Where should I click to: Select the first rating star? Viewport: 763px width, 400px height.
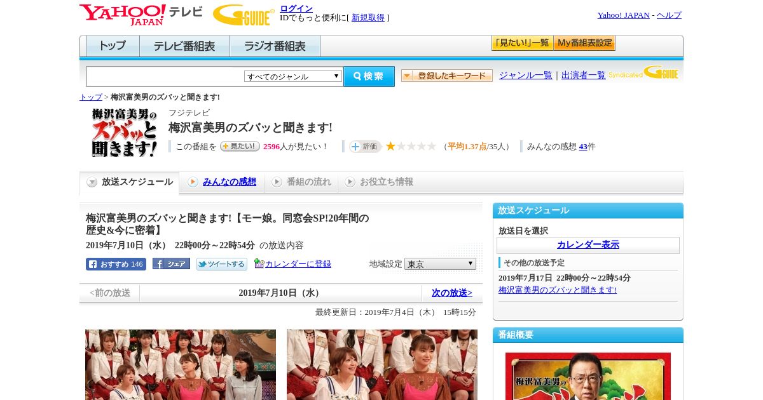coord(390,146)
